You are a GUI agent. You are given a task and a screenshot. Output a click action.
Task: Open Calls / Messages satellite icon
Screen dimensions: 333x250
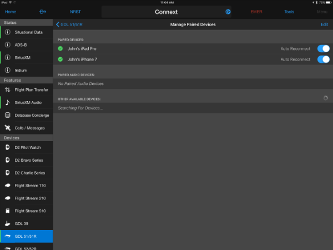pos(8,128)
